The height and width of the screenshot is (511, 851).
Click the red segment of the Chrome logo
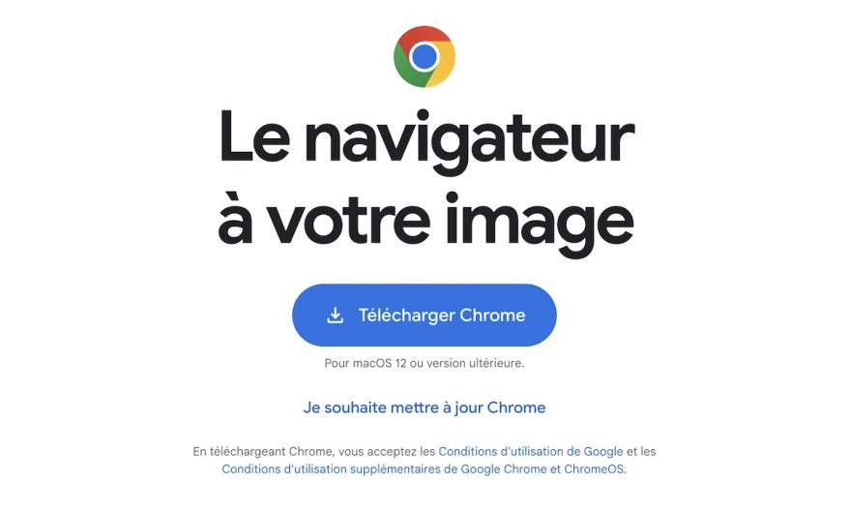[425, 36]
